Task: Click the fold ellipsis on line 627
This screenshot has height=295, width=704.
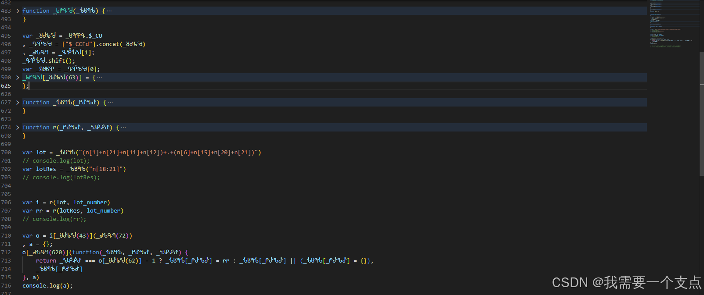Action: tap(110, 103)
